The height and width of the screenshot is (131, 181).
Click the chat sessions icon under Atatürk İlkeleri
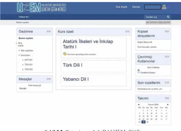(65, 54)
